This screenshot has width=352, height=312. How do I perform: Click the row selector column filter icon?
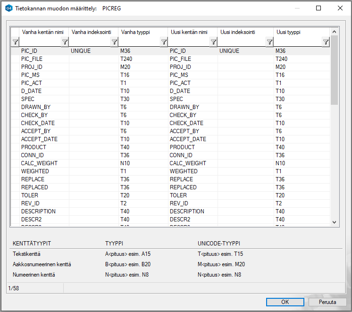[15, 42]
